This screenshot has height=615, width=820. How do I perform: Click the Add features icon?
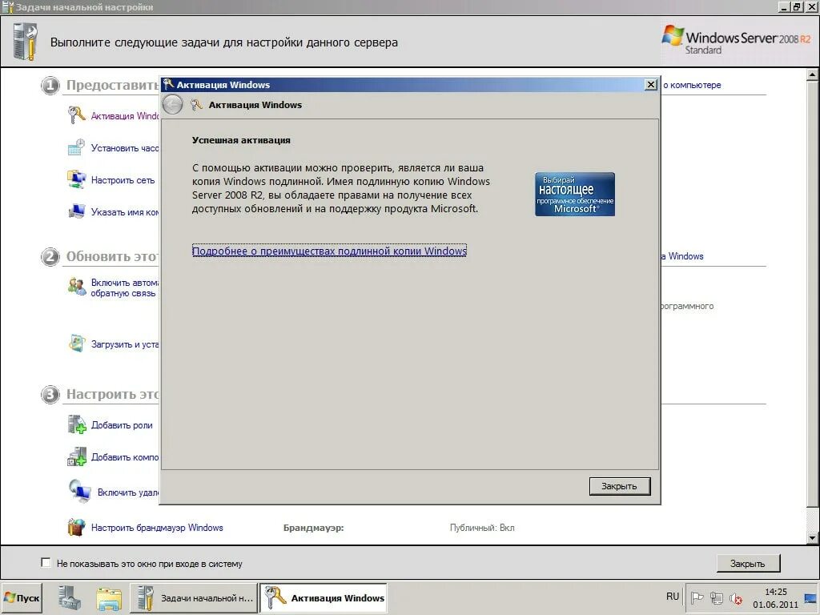click(x=76, y=456)
